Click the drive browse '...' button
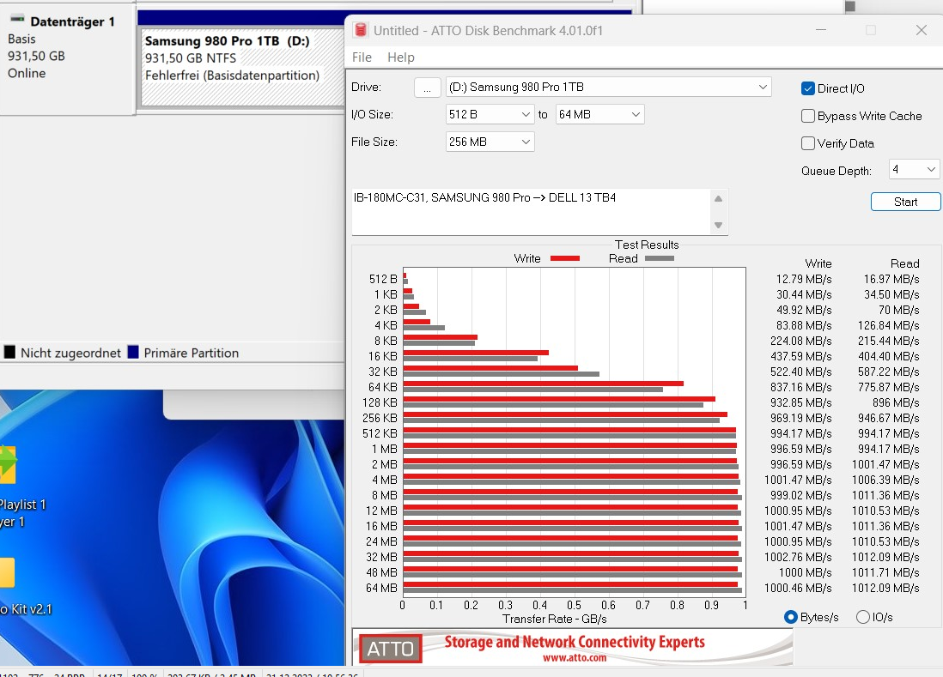943x677 pixels. pos(427,88)
